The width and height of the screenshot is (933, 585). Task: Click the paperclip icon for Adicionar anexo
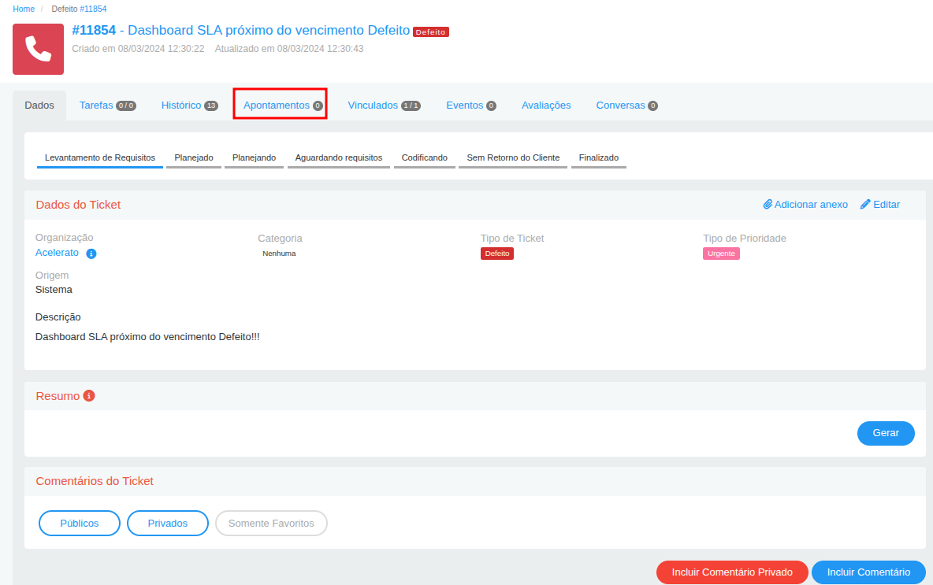click(768, 205)
